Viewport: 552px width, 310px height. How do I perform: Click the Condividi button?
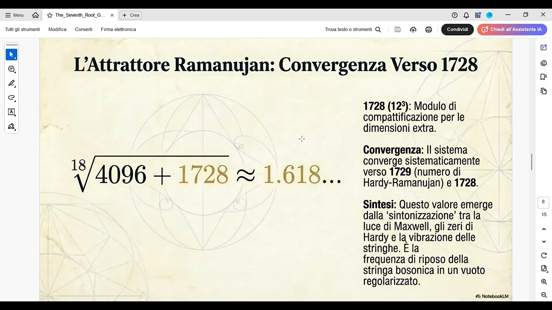(x=458, y=29)
